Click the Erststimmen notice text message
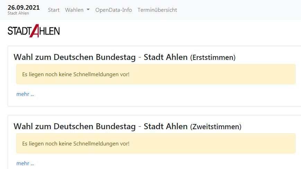This screenshot has height=169, width=301. (76, 74)
